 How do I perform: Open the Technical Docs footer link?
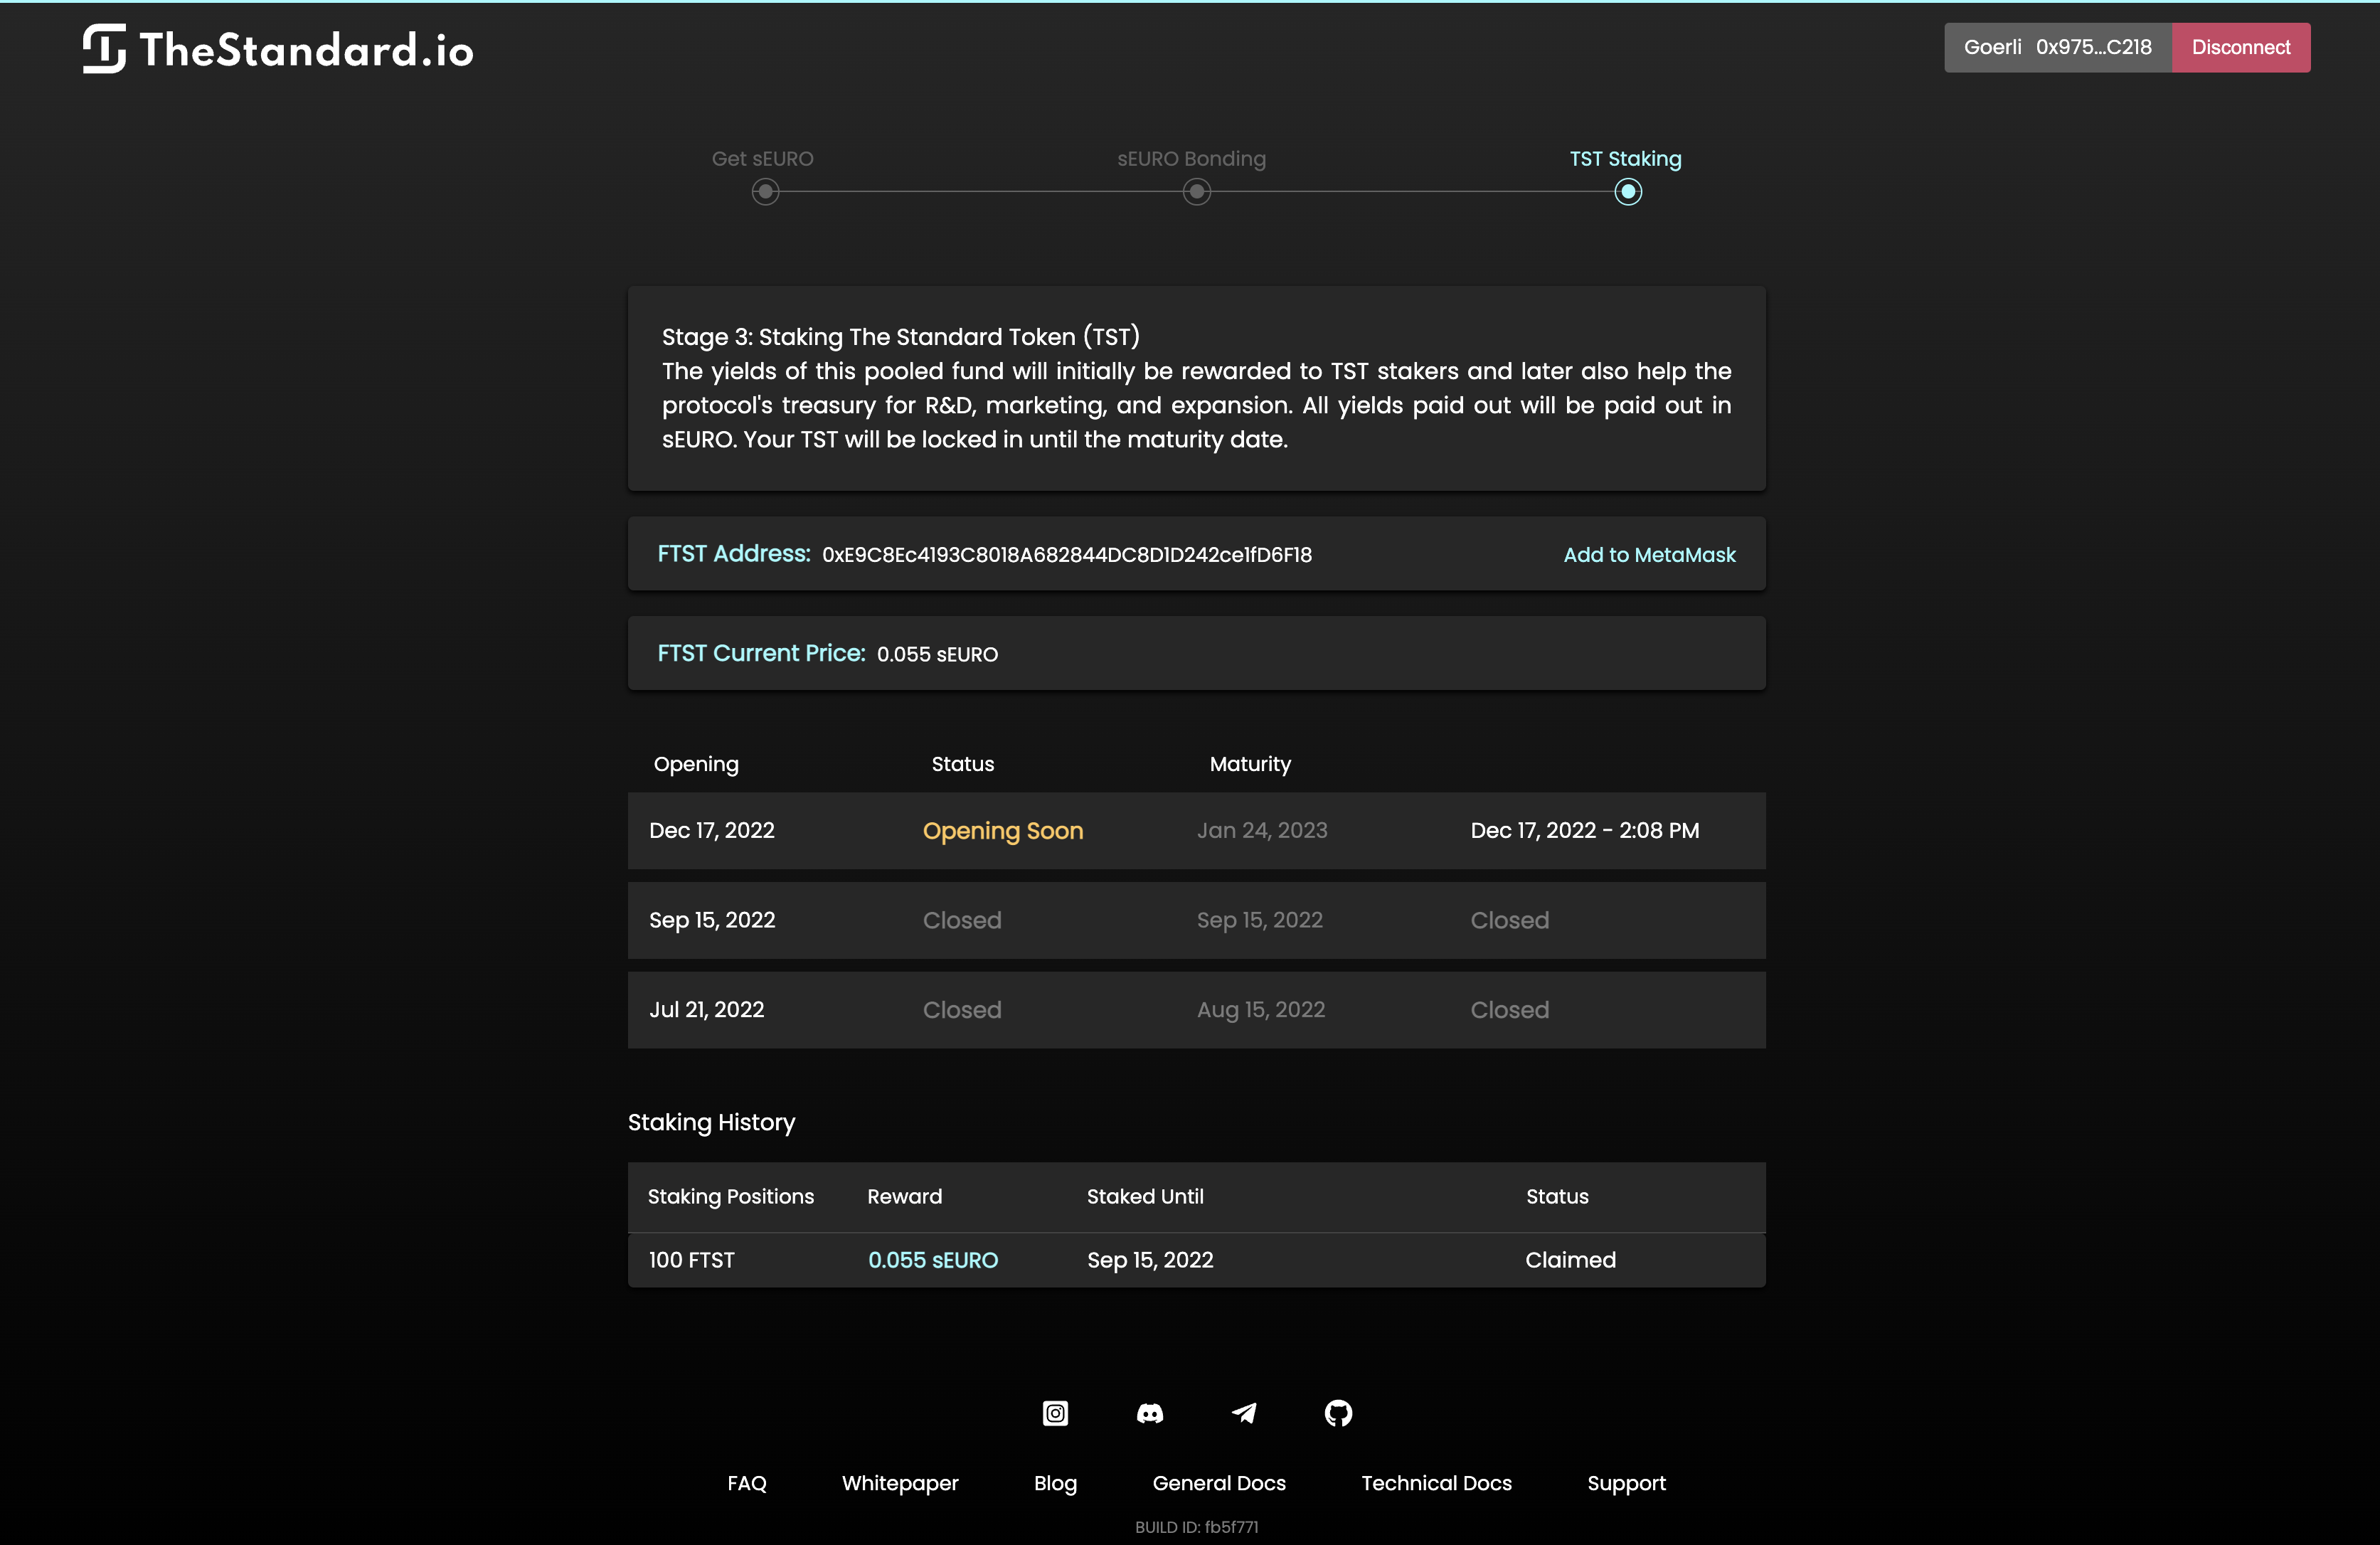1436,1483
